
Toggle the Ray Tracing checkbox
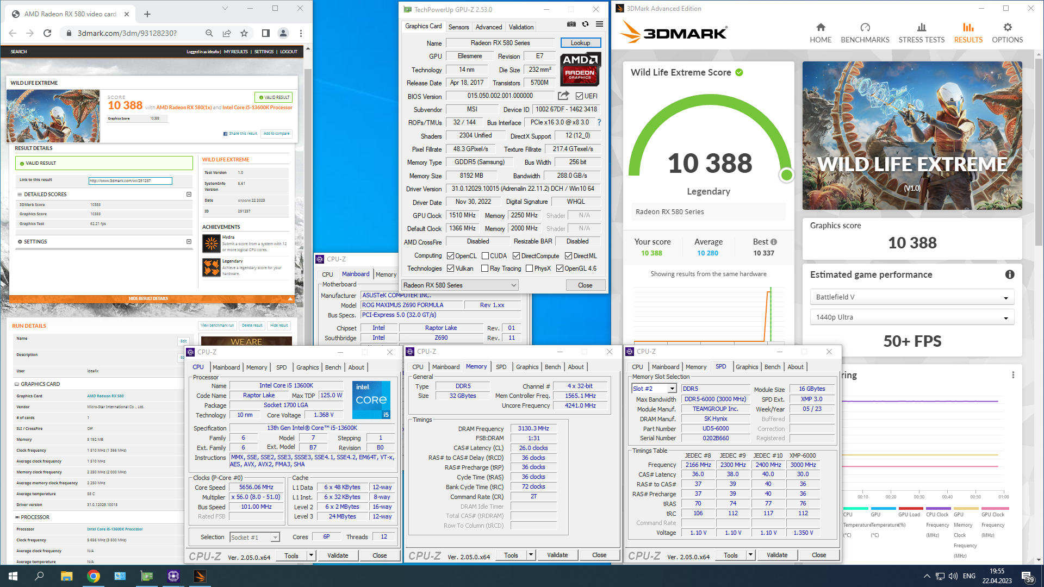pyautogui.click(x=484, y=268)
